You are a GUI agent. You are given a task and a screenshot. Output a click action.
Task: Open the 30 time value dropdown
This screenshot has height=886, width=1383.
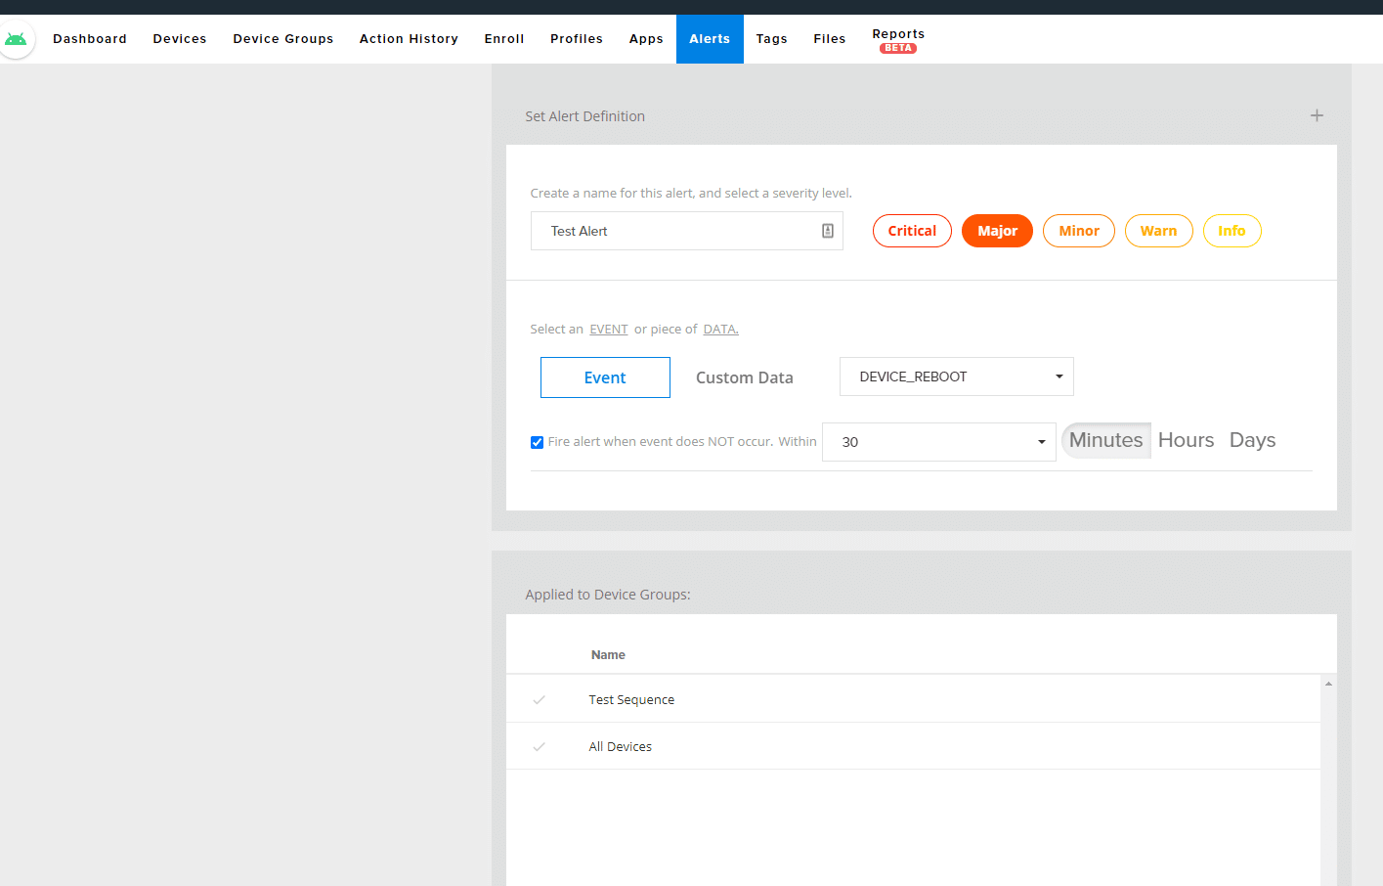938,442
